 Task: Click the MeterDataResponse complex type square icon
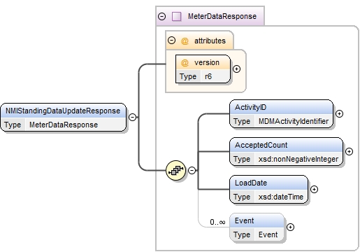[176, 16]
